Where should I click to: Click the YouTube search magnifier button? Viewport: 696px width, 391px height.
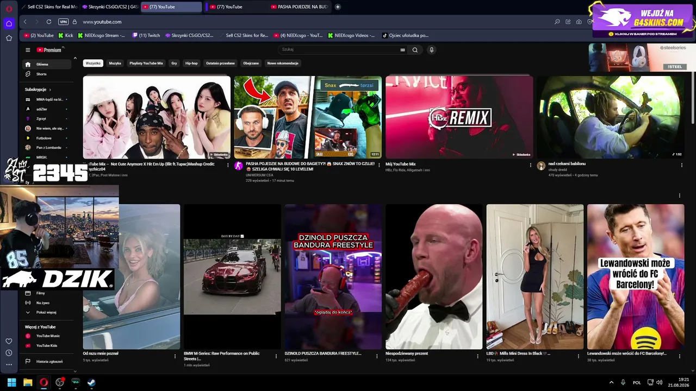(x=415, y=50)
